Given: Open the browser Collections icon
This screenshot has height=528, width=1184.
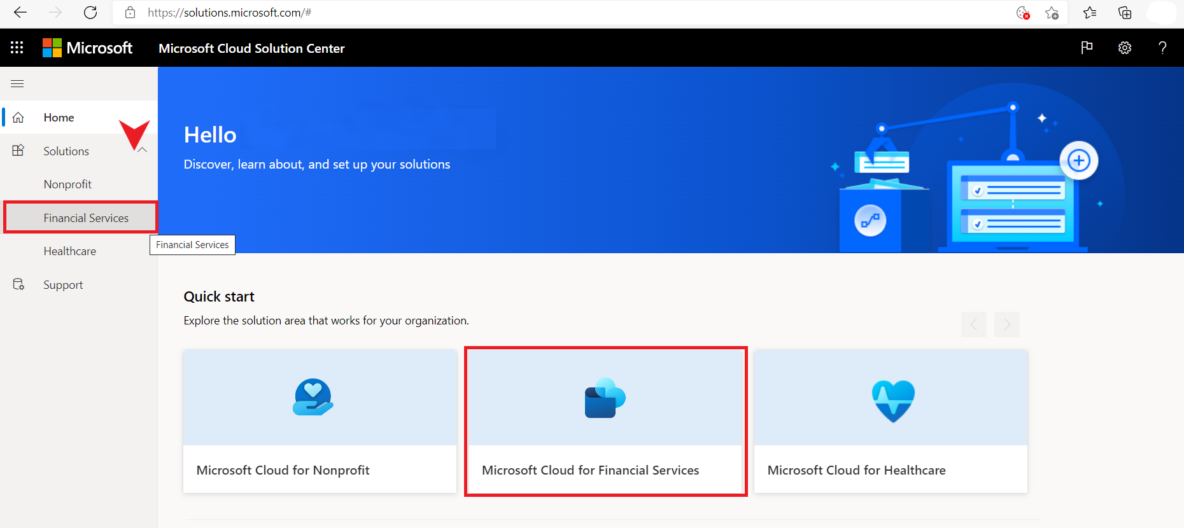Looking at the screenshot, I should click(1125, 13).
